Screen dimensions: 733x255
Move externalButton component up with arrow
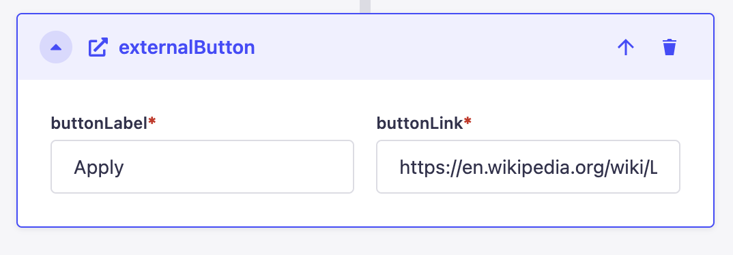coord(625,47)
